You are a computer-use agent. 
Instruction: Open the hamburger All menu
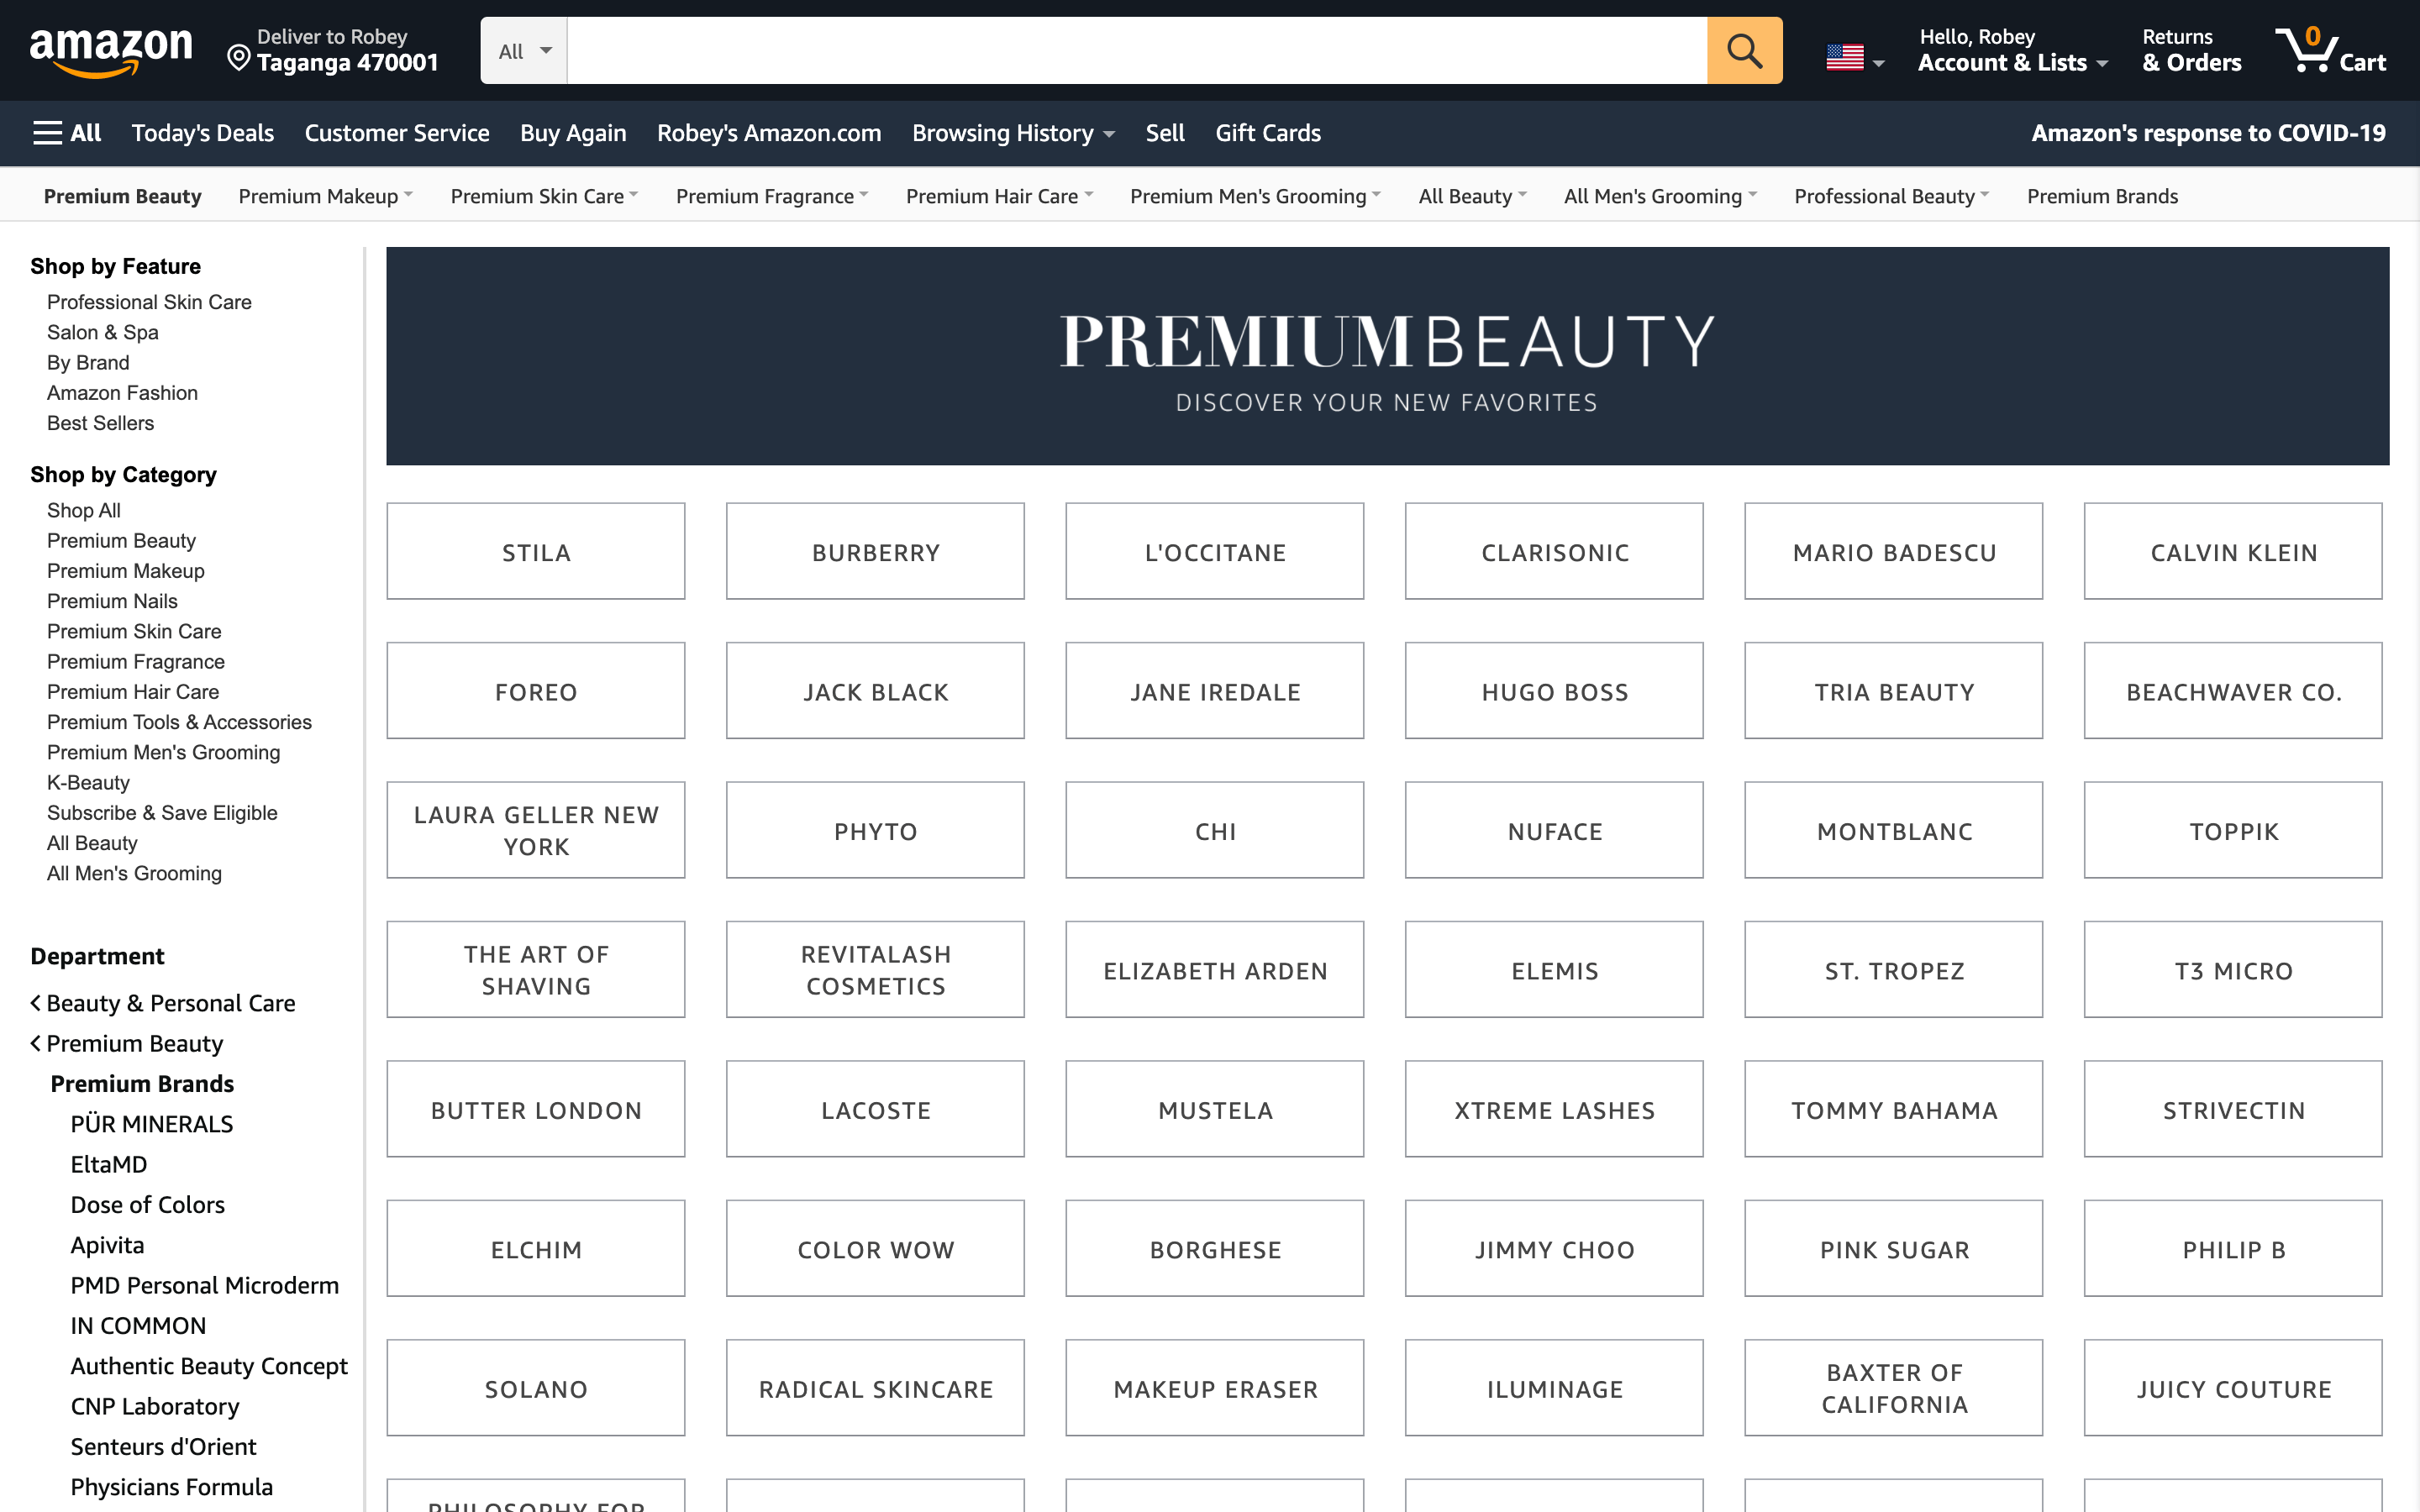67,133
